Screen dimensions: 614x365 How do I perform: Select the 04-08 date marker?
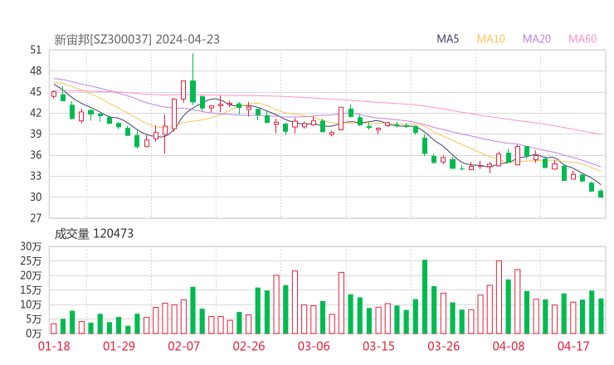click(x=509, y=346)
